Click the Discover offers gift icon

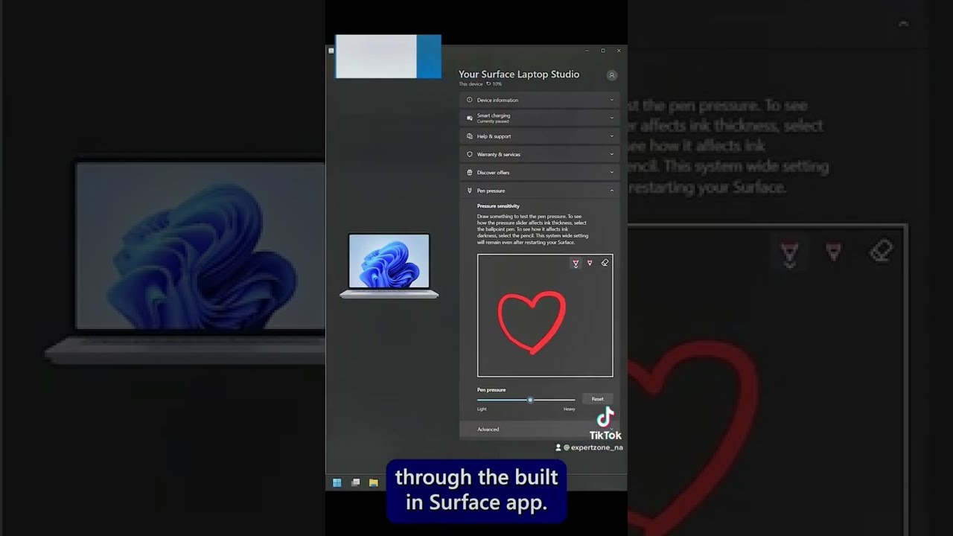[x=470, y=173]
